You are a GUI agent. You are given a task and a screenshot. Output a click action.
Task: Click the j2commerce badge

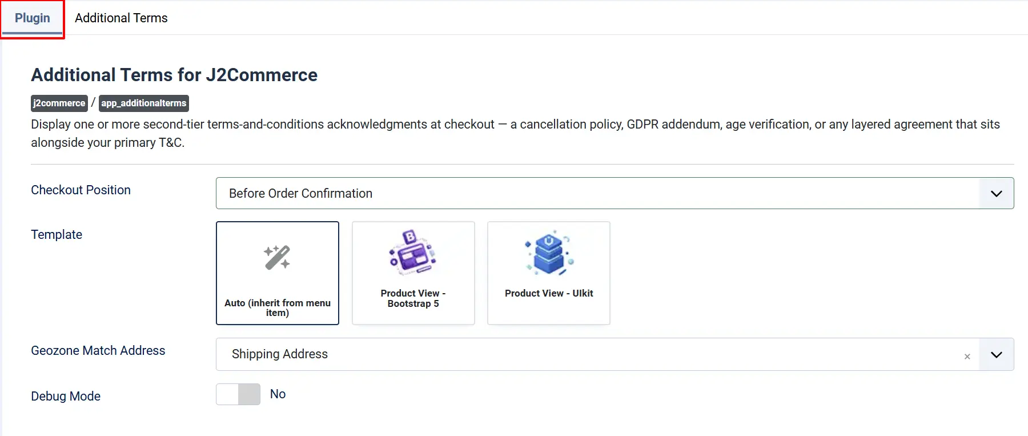[x=59, y=103]
